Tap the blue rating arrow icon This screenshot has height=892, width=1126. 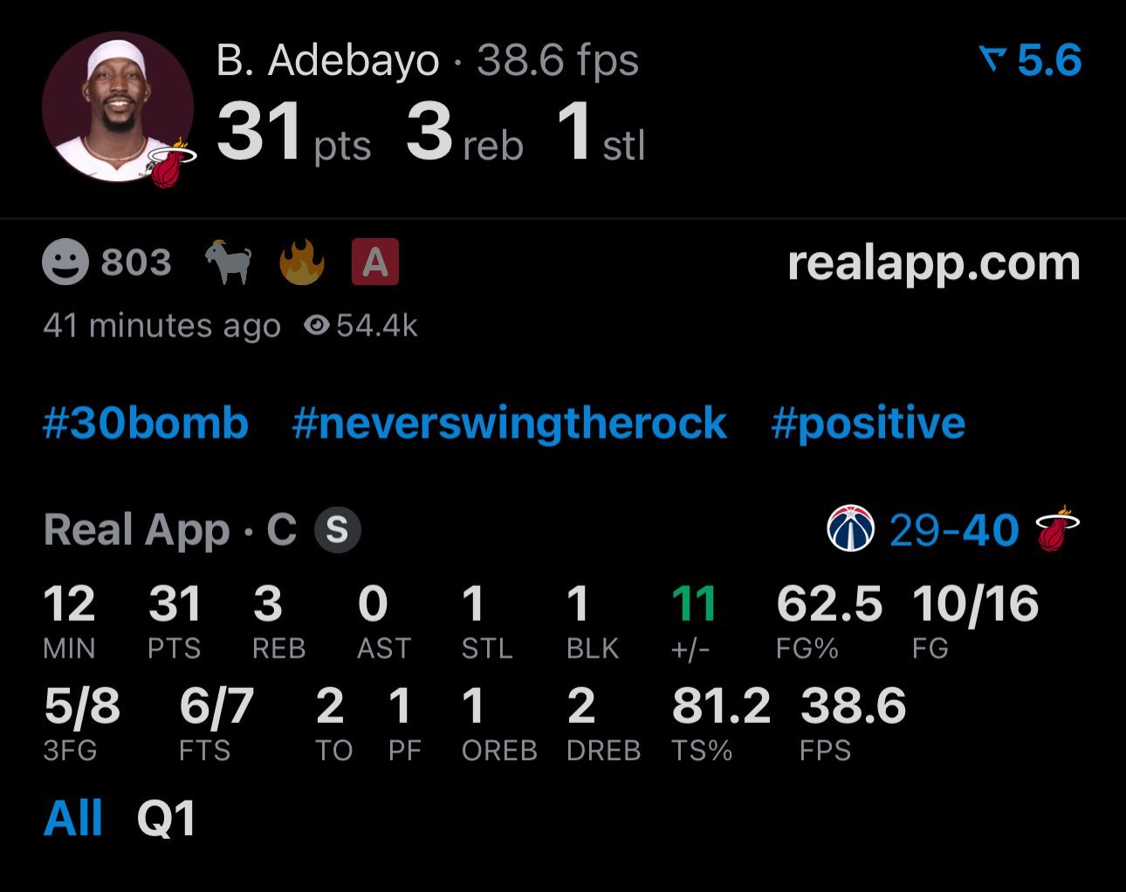(x=993, y=59)
